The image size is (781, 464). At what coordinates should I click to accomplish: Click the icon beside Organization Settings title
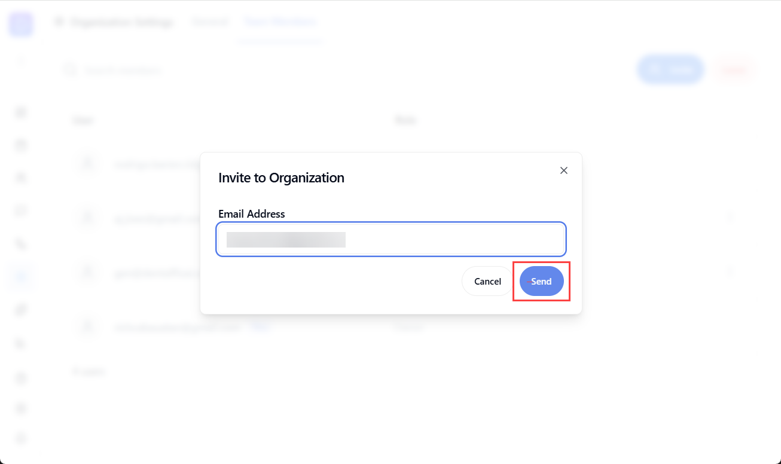coord(59,23)
